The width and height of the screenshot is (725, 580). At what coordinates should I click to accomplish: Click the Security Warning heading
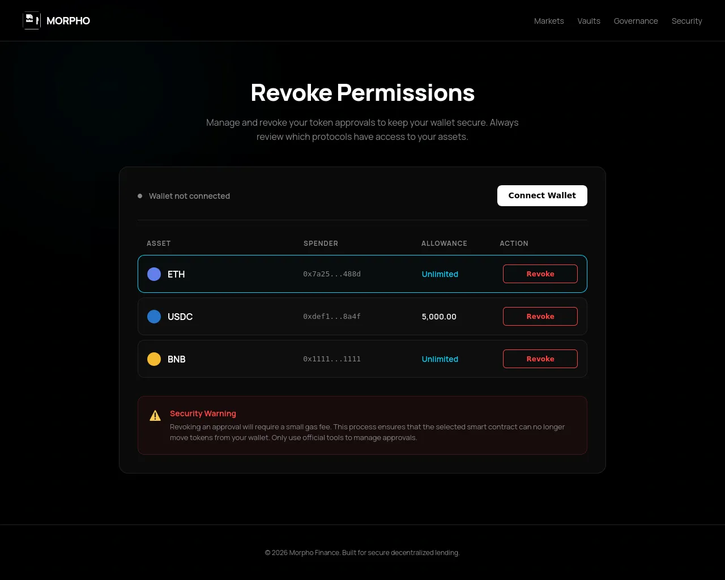click(x=203, y=413)
